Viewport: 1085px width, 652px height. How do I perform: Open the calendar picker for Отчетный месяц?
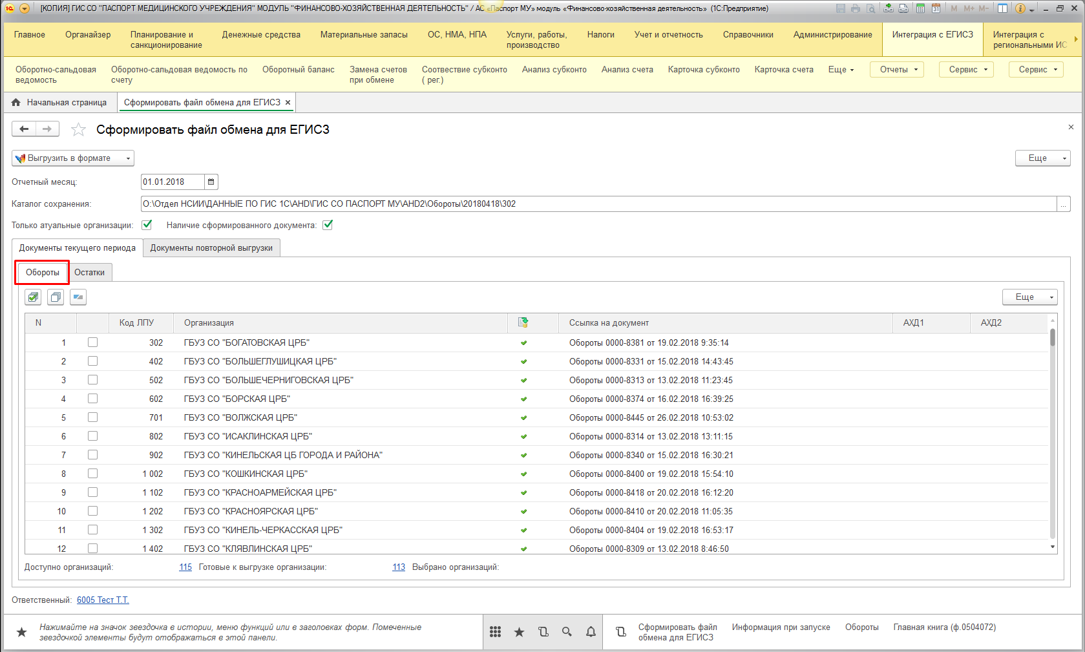click(x=211, y=182)
